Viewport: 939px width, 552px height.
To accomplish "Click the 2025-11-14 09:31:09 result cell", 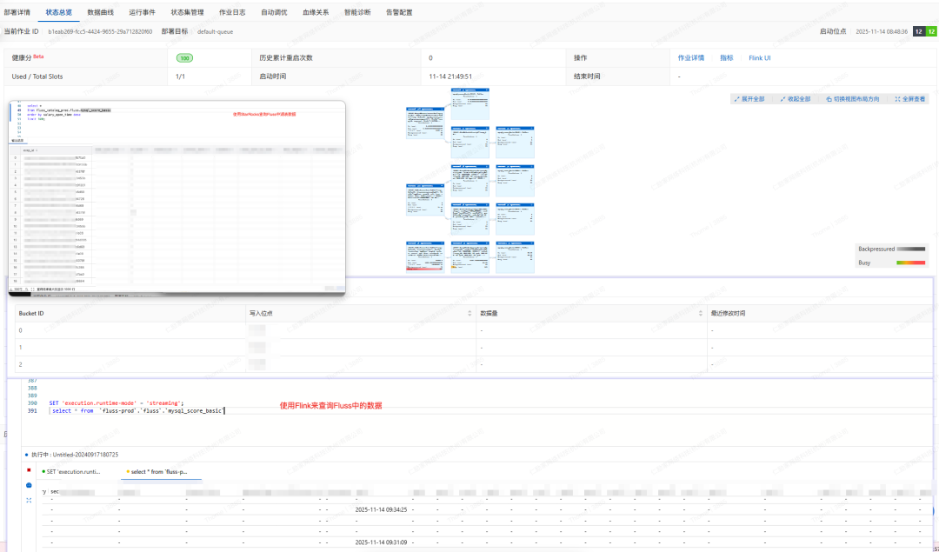I will tap(381, 542).
